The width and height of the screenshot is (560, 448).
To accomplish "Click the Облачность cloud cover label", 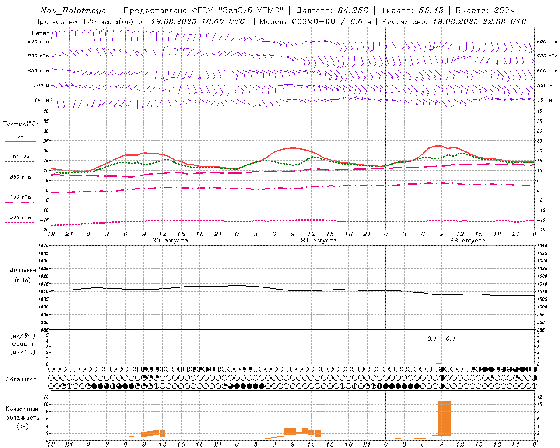I will (x=22, y=380).
